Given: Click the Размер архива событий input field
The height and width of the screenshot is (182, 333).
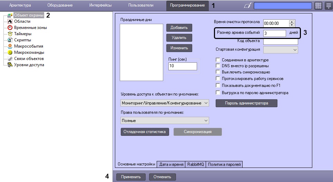Looking at the screenshot, I should pyautogui.click(x=275, y=33).
